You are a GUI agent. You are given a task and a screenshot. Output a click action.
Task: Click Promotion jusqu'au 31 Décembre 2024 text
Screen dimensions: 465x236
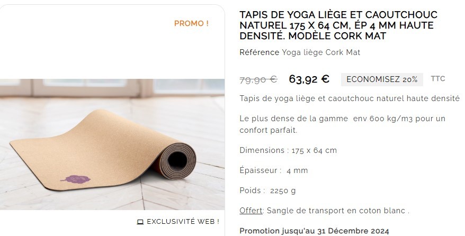pyautogui.click(x=314, y=231)
